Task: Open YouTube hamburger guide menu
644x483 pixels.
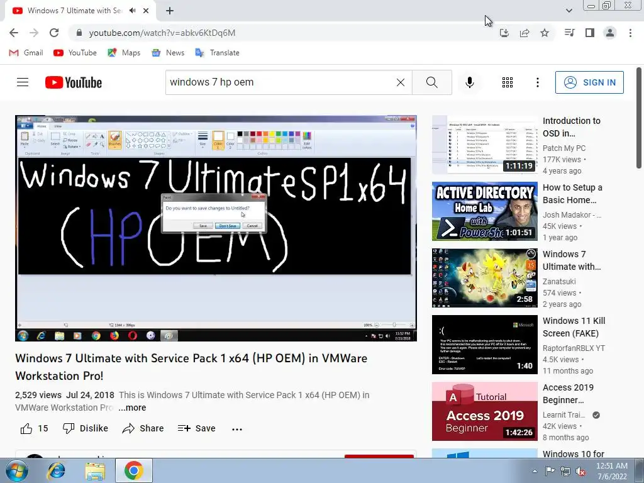Action: [23, 82]
